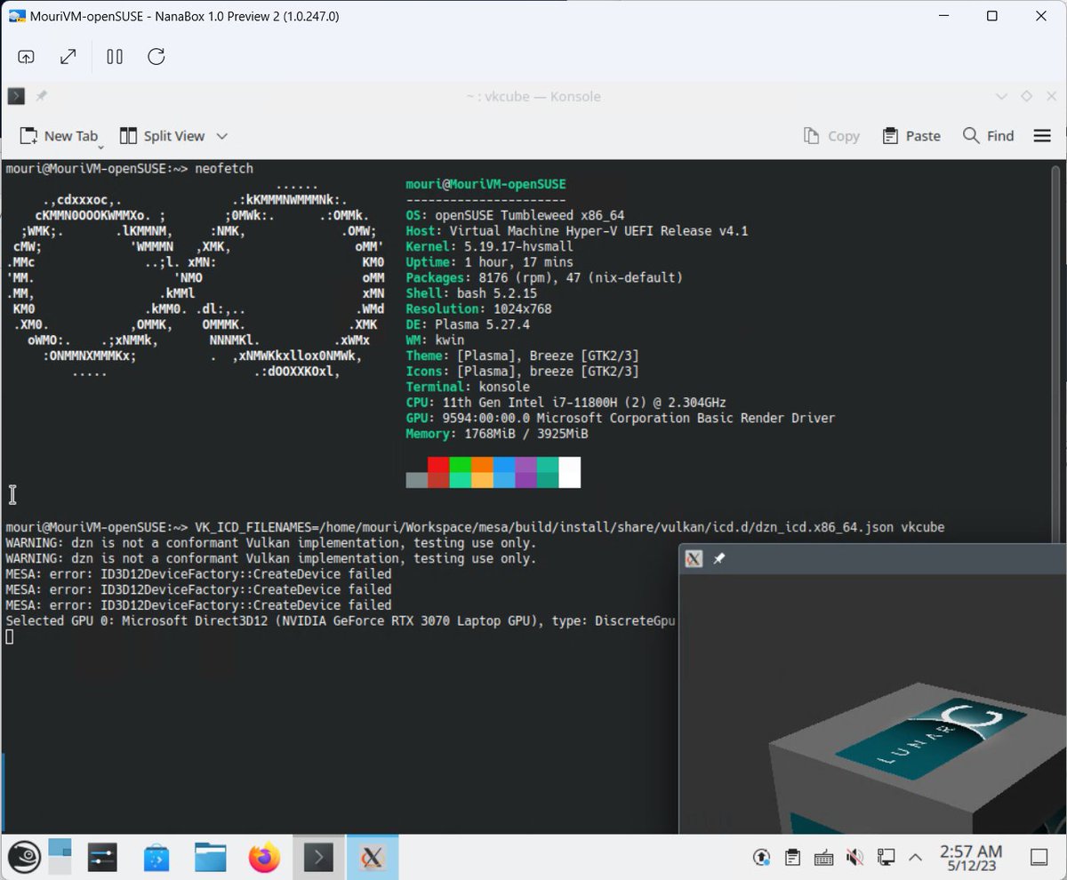This screenshot has height=880, width=1067.
Task: Click the NanaBox restart VM icon
Action: 156,56
